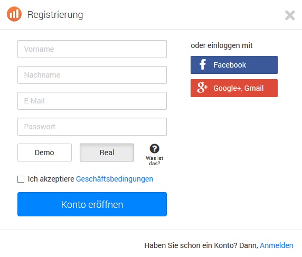302x257 pixels.
Task: Click the black question mark help icon
Action: (x=155, y=149)
